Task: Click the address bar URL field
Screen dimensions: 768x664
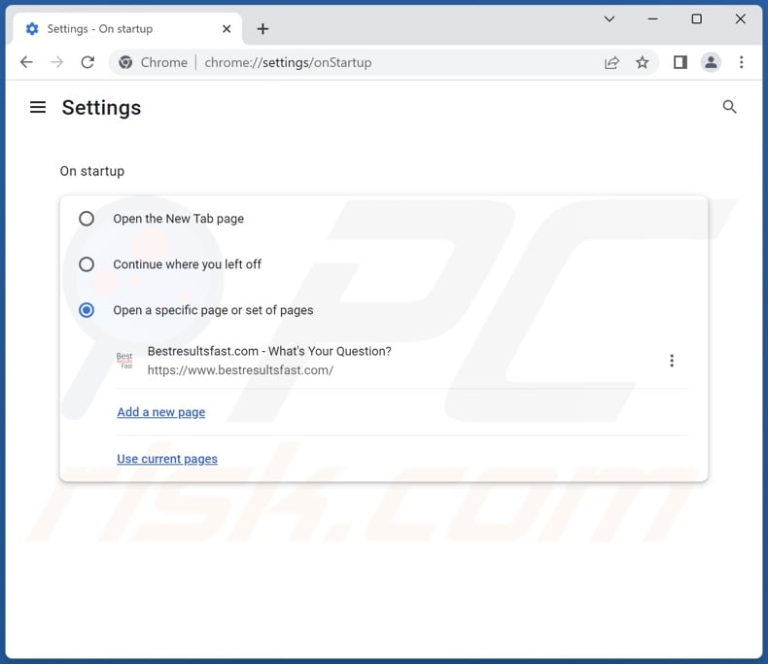Action: (x=389, y=62)
